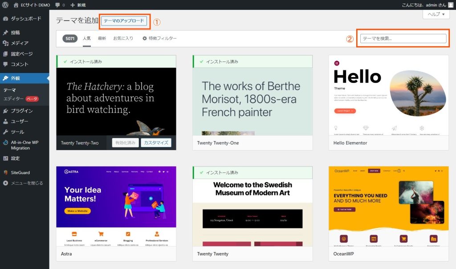
Task: Click the ECサイト DEMO home icon
Action: coord(16,5)
